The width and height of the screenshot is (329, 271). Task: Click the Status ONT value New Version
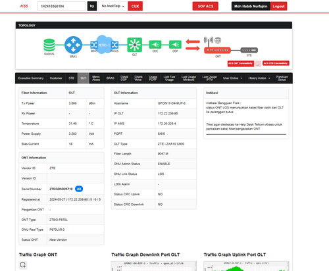pyautogui.click(x=58, y=239)
